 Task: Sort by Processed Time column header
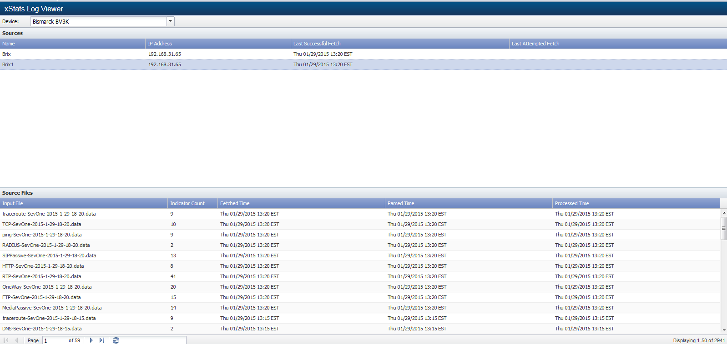coord(636,203)
